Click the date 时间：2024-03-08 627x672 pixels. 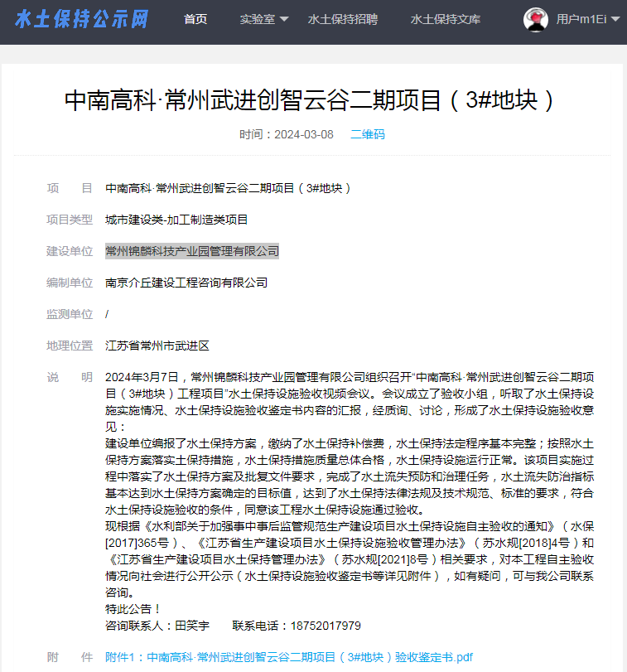pos(286,134)
